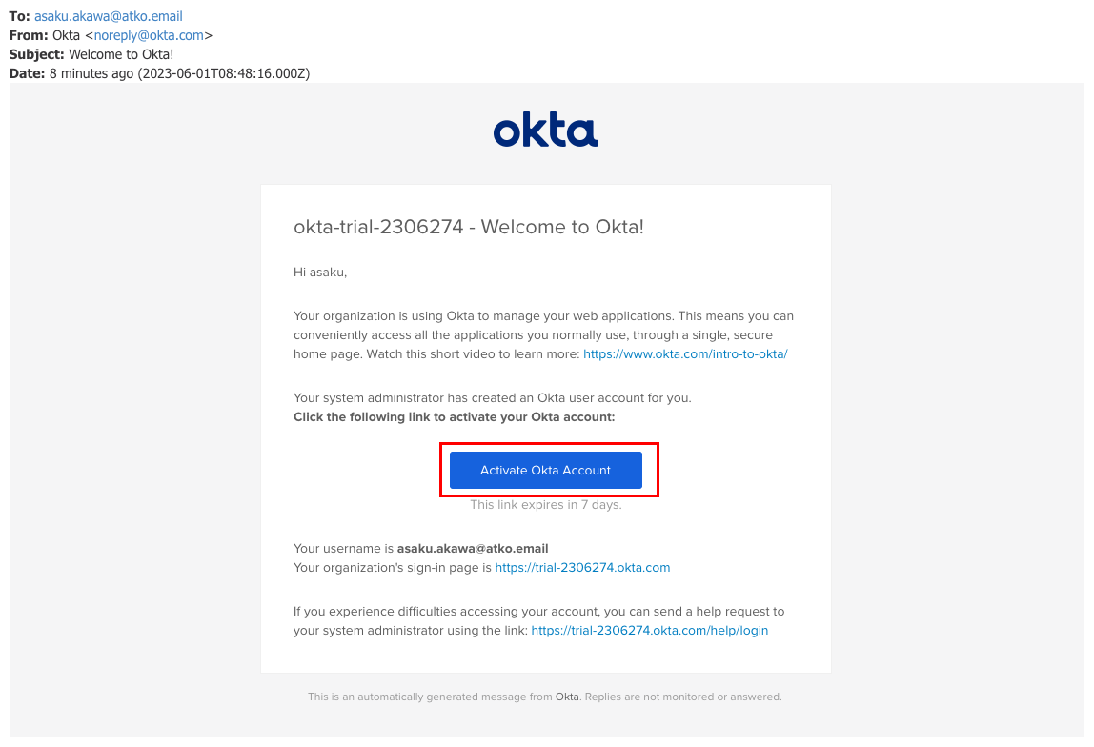The width and height of the screenshot is (1094, 747).
Task: Open the intro-to-okta video link
Action: pos(685,353)
